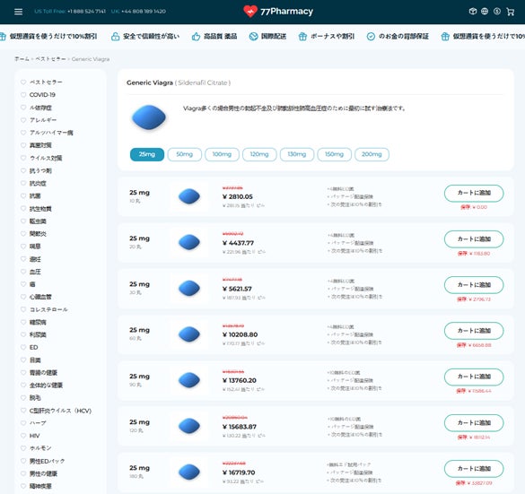Open the package tracking box icon

[x=473, y=12]
